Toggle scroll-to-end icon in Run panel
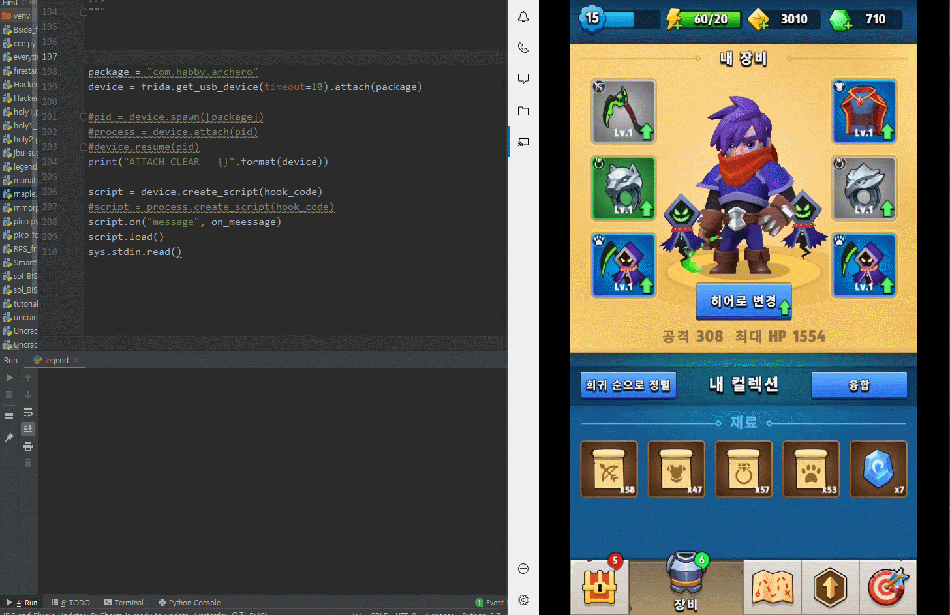The image size is (950, 615). coord(28,428)
